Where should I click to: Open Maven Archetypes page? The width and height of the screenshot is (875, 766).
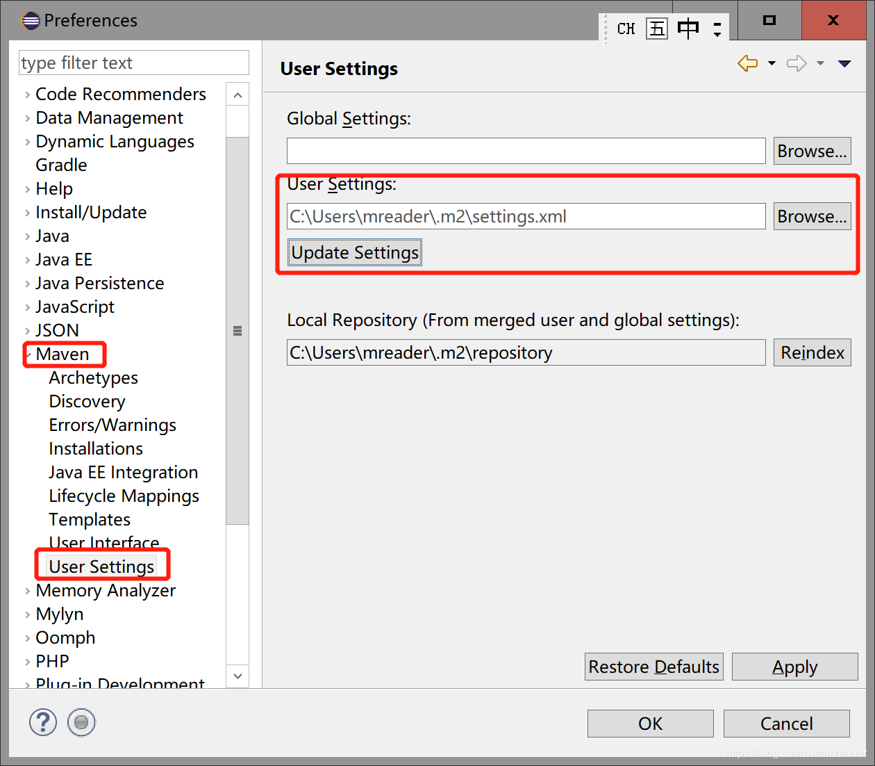coord(93,377)
